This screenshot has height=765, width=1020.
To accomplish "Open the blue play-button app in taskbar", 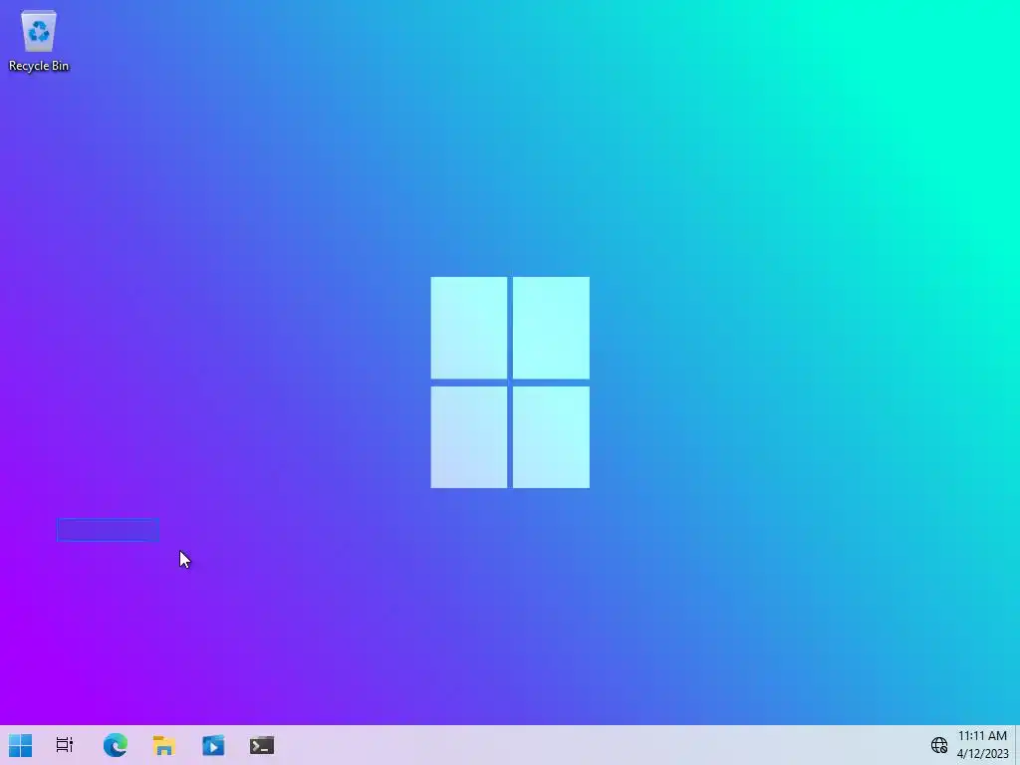I will point(213,745).
